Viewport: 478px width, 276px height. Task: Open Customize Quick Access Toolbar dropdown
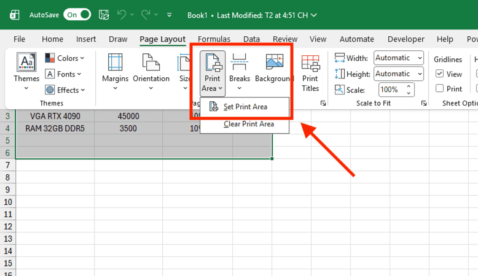tap(169, 15)
